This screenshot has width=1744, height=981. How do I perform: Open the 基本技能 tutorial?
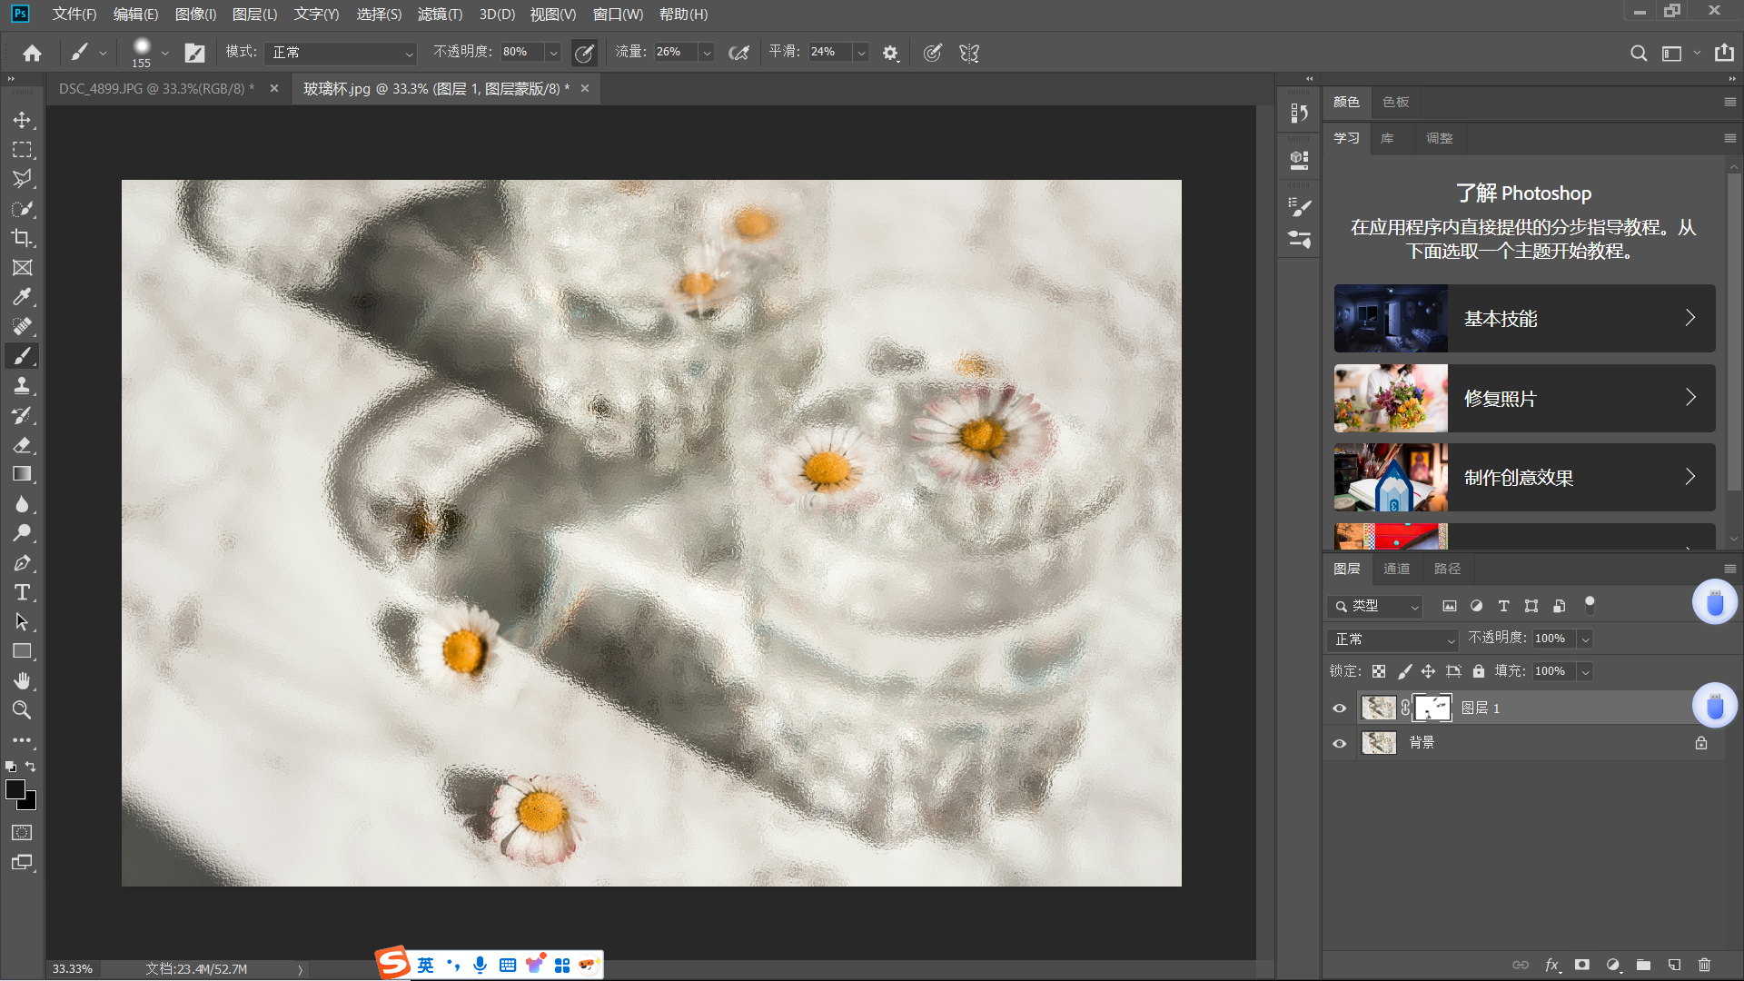tap(1524, 319)
